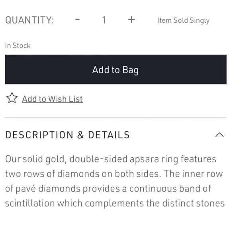The height and width of the screenshot is (231, 231).
Task: Click the DESCRIPTION & DETAILS heading
Action: coord(67,135)
